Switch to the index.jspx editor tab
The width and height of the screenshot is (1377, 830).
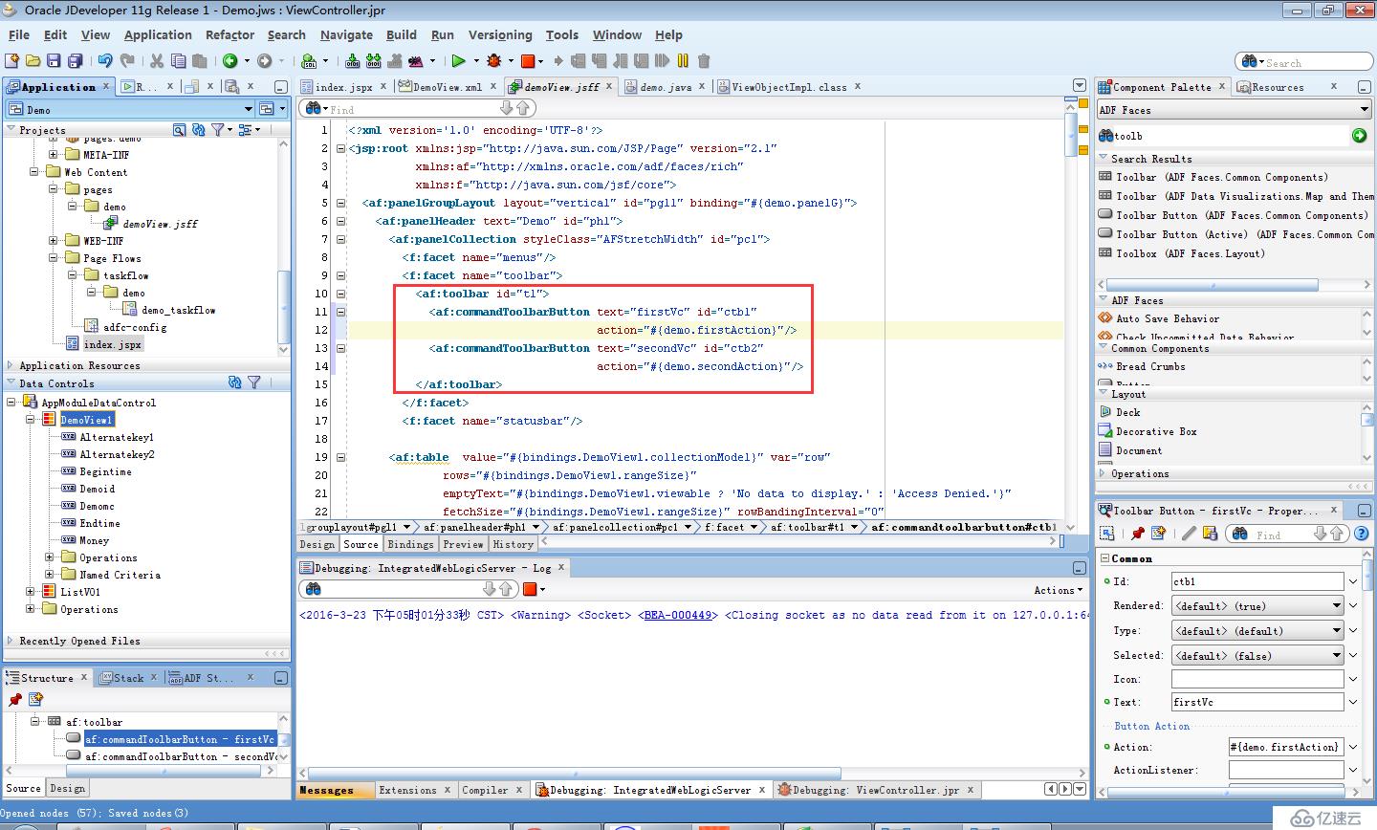coord(343,87)
